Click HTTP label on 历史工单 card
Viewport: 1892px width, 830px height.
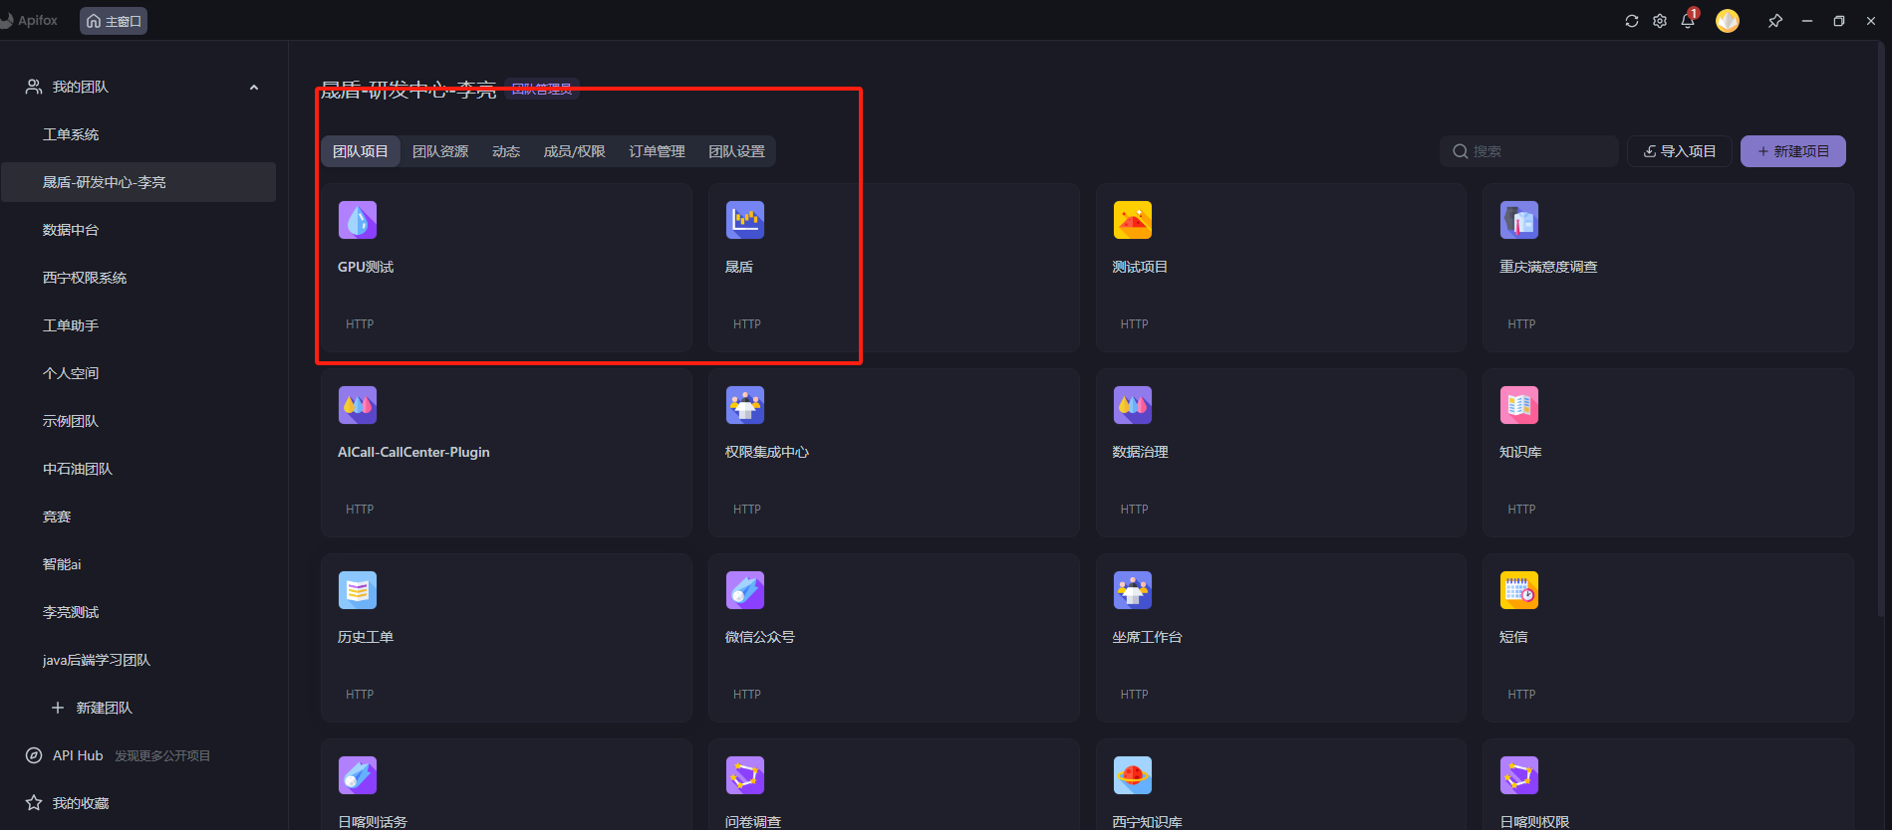pyautogui.click(x=360, y=695)
